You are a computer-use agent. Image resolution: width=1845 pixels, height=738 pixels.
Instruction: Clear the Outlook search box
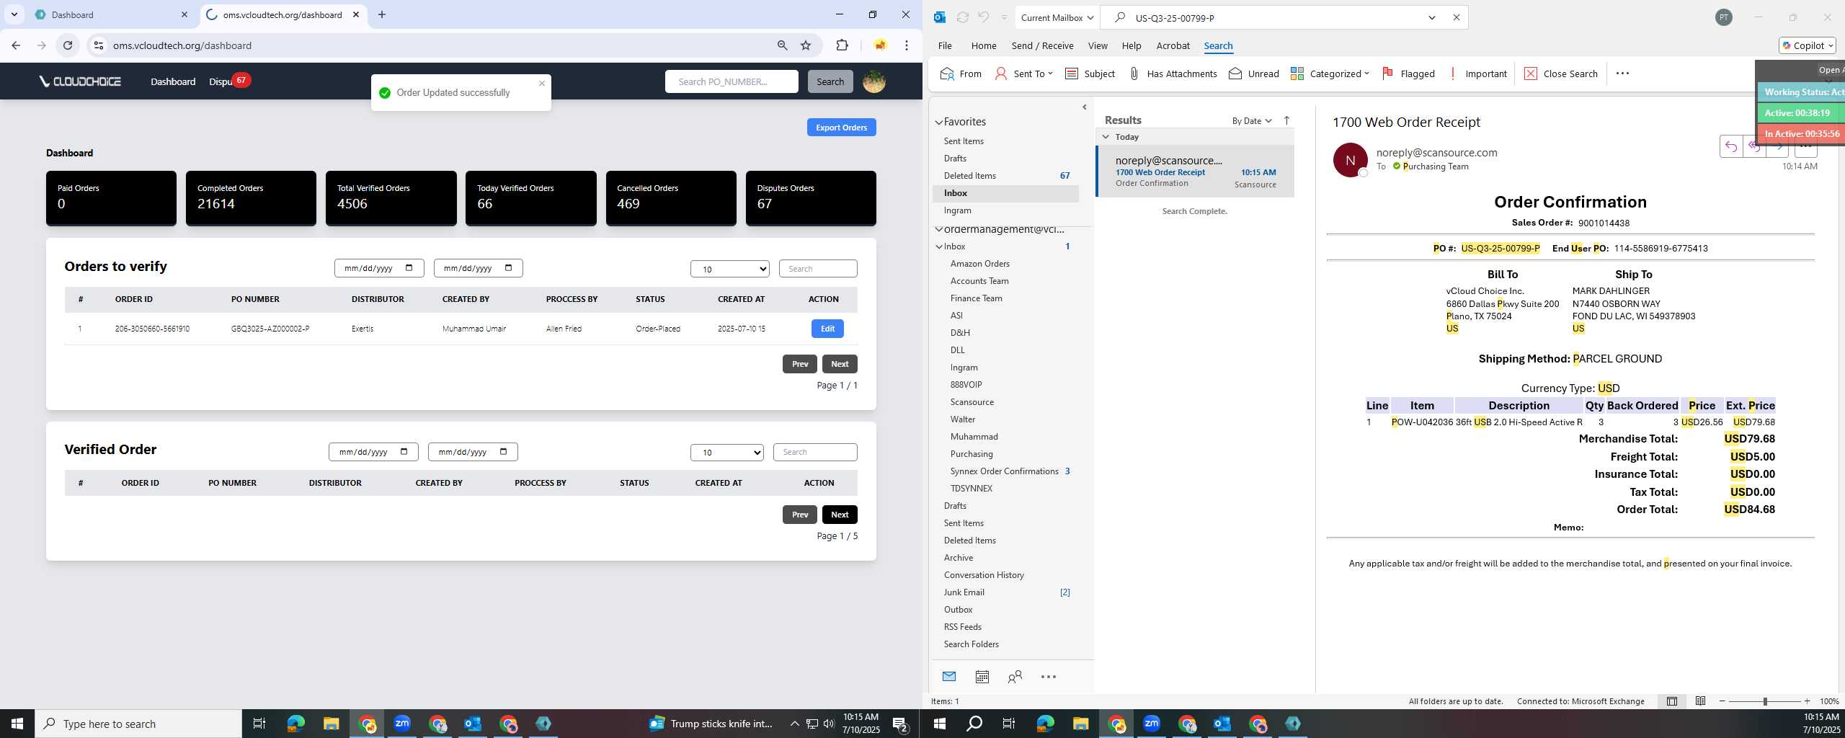1456,17
